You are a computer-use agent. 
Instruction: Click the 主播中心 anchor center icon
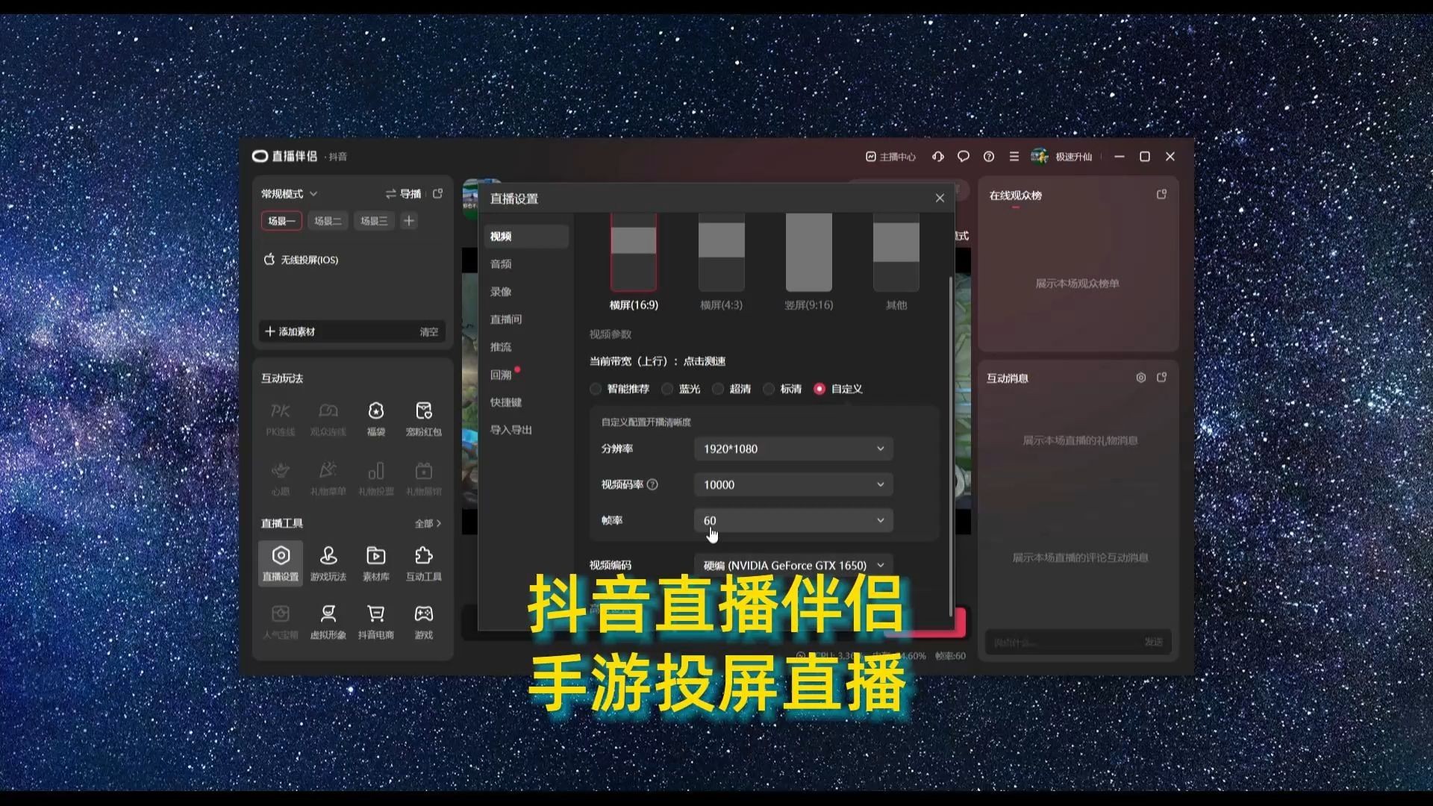pyautogui.click(x=890, y=157)
